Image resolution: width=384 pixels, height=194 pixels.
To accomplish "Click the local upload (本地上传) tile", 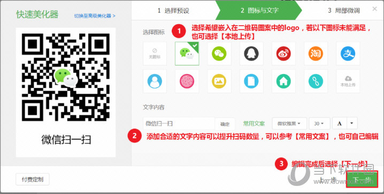I will coord(348,81).
